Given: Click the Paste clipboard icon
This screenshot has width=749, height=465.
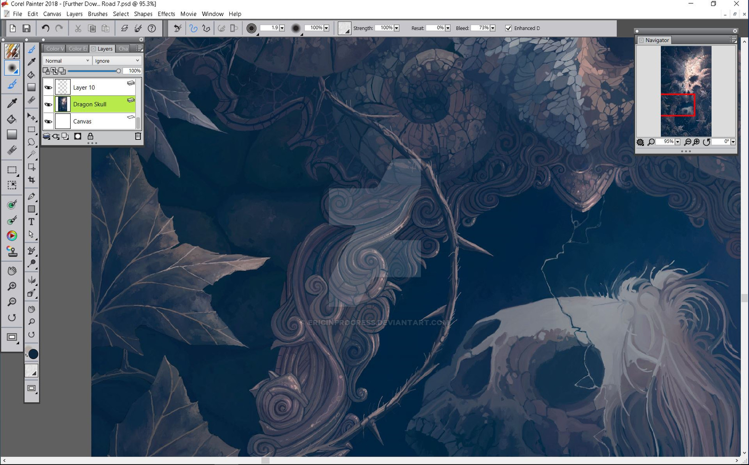Looking at the screenshot, I should (106, 29).
